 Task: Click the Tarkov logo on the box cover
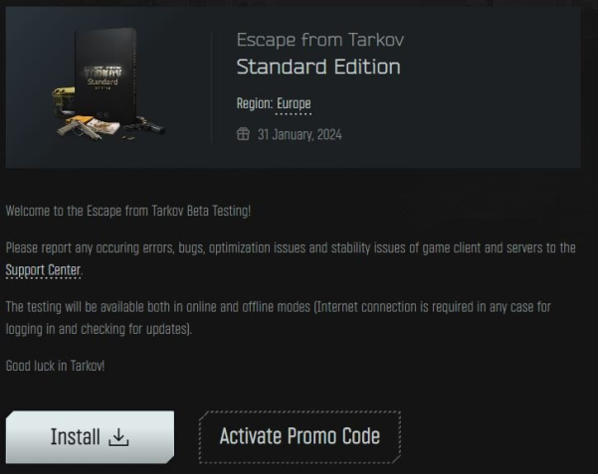point(102,72)
